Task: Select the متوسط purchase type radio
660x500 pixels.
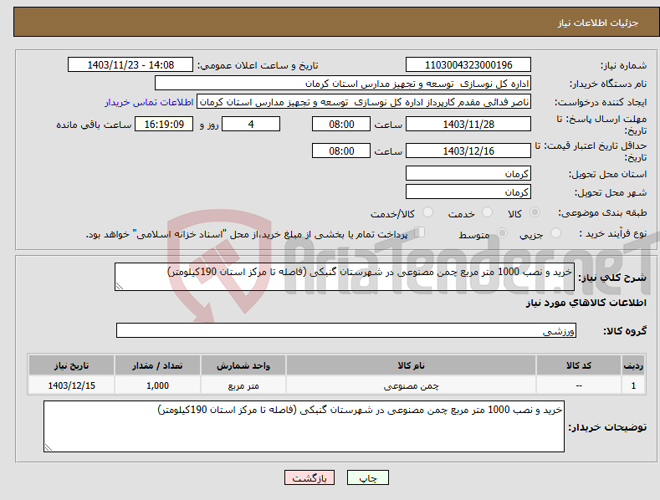Action: [502, 232]
